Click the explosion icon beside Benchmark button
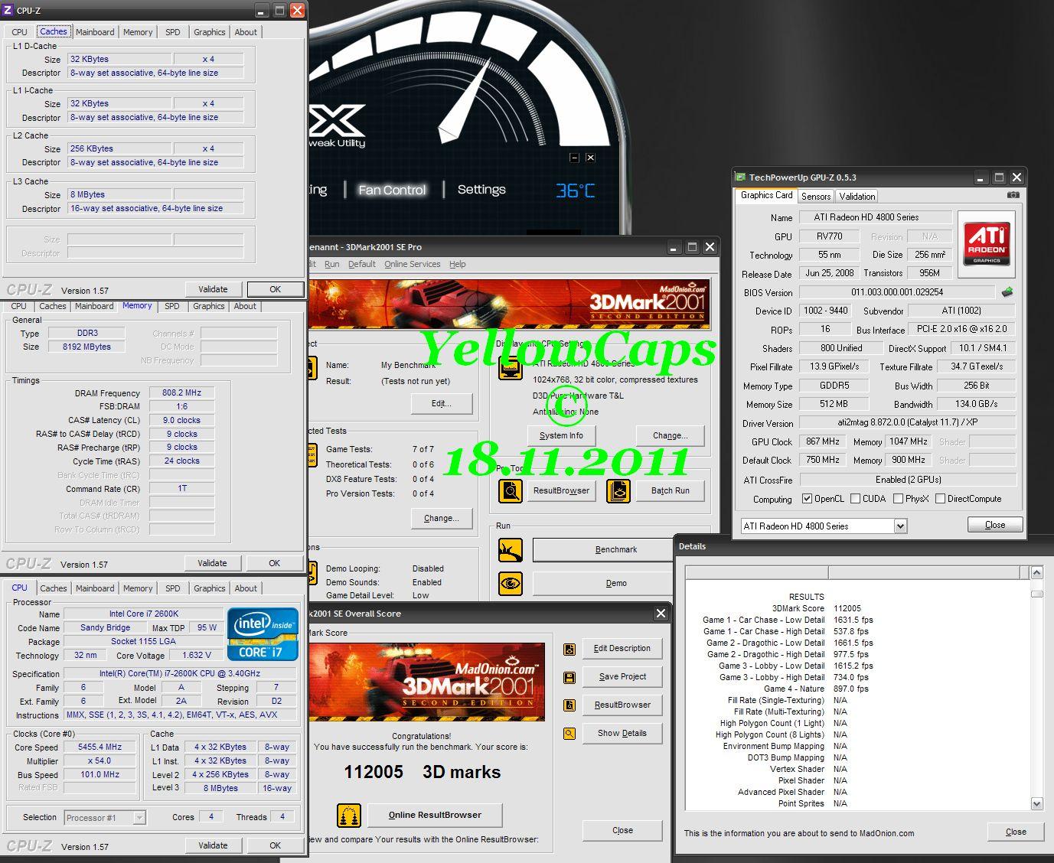The image size is (1054, 863). pos(510,549)
